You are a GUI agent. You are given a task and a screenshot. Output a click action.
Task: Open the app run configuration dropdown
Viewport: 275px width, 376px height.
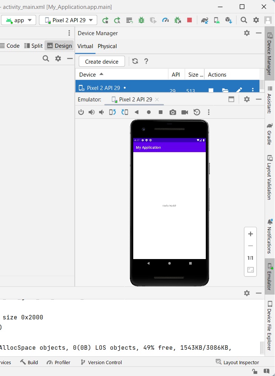[19, 20]
